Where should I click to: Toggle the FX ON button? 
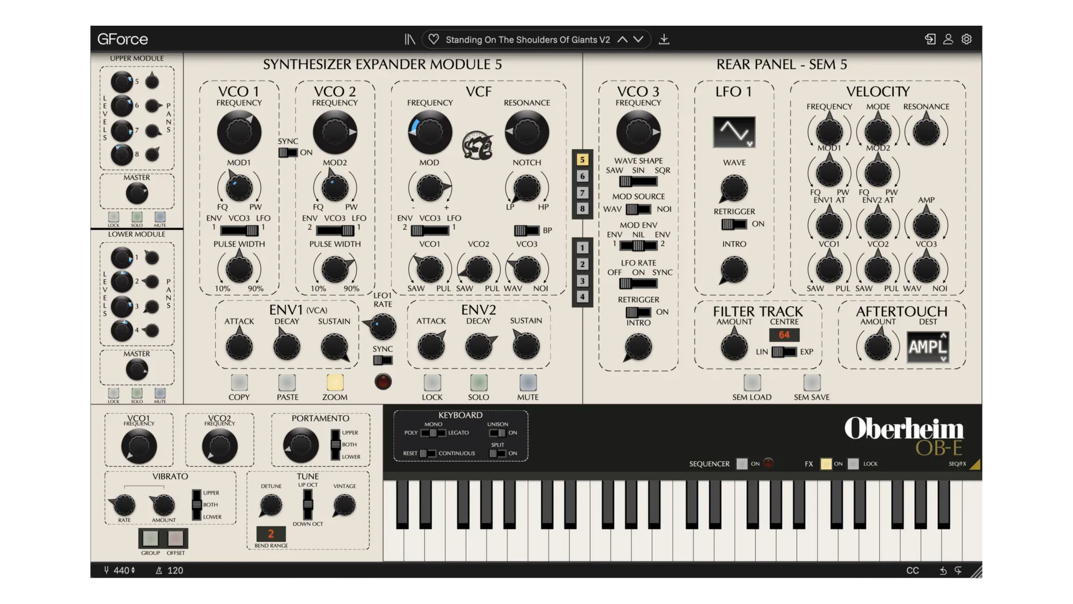point(826,464)
